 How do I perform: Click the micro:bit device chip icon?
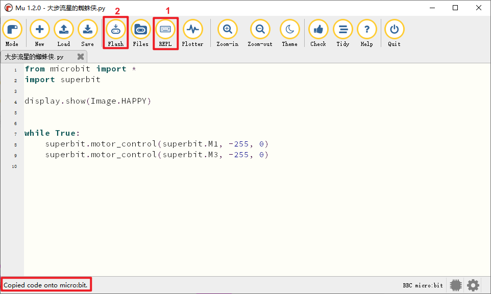click(456, 285)
